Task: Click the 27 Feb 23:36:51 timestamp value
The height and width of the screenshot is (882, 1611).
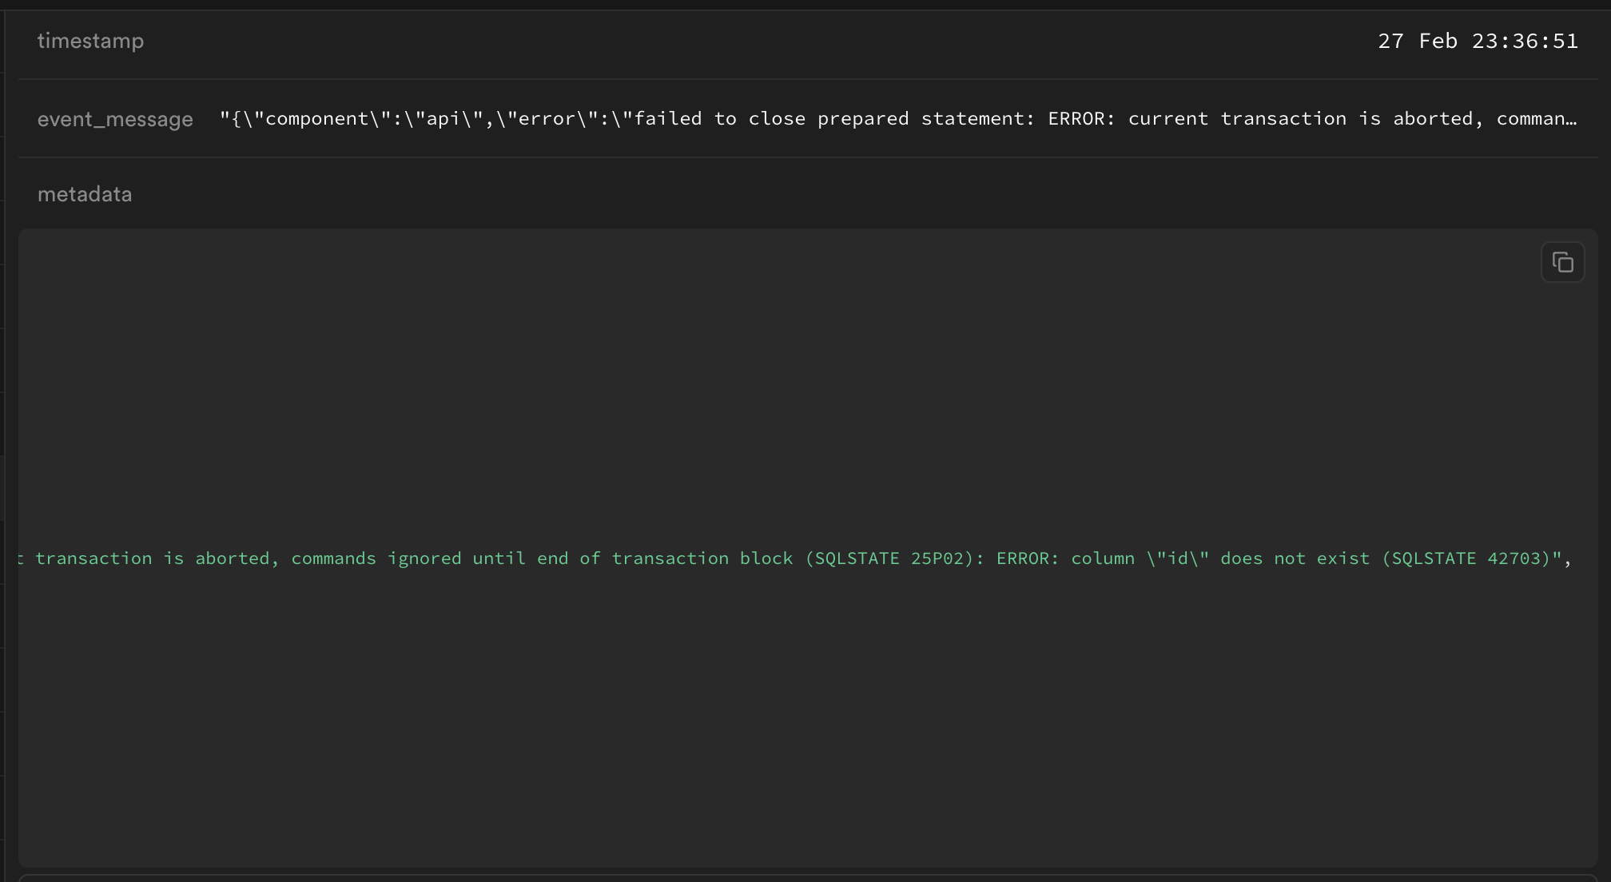Action: point(1478,41)
